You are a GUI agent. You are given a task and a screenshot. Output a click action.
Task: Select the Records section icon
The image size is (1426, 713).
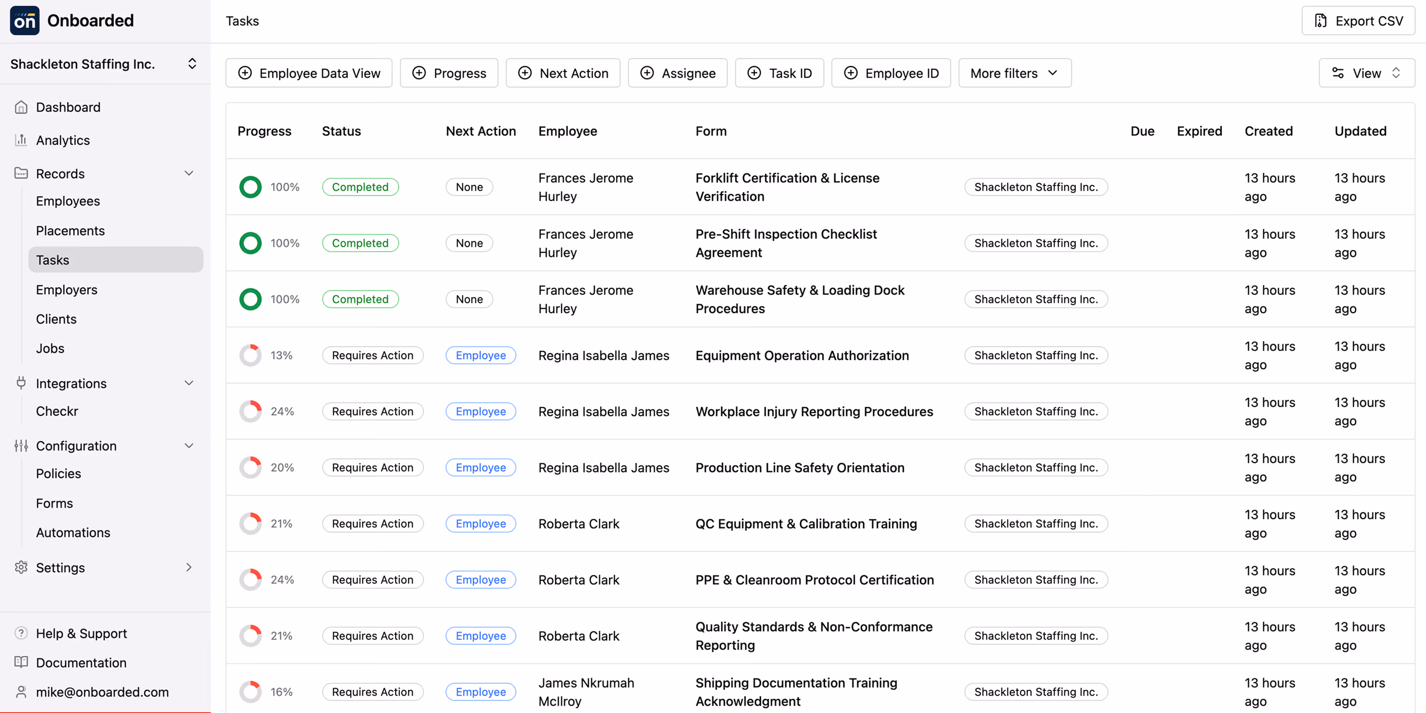21,173
